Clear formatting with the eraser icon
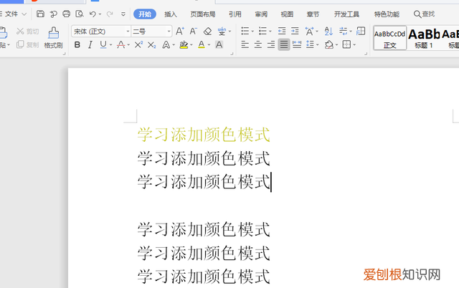 click(x=207, y=31)
